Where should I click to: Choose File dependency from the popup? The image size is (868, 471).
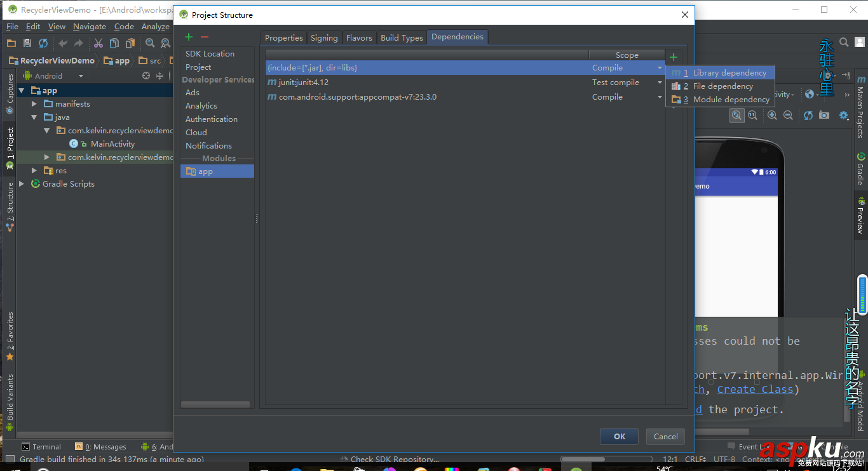[720, 86]
